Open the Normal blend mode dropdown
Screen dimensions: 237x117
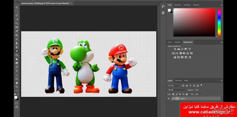pos(177,90)
